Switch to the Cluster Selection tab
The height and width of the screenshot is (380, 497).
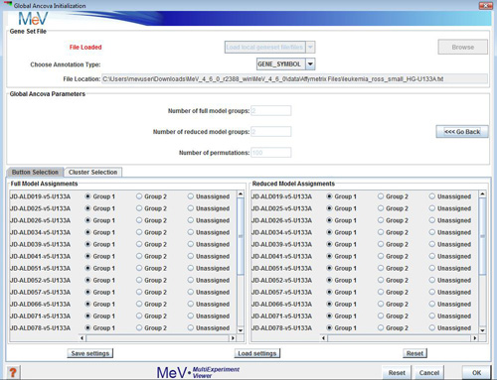point(93,172)
